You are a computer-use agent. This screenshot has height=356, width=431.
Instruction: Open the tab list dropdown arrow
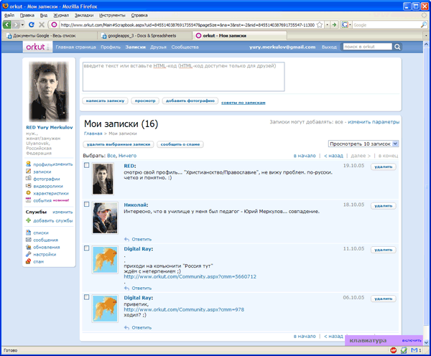pyautogui.click(x=426, y=36)
